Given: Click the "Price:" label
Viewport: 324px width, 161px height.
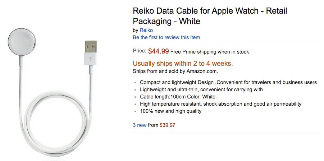Looking at the screenshot, I should coord(140,51).
